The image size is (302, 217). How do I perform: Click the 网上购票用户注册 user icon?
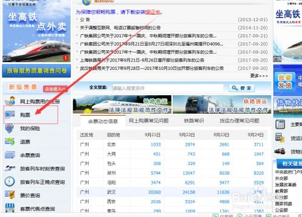10,101
